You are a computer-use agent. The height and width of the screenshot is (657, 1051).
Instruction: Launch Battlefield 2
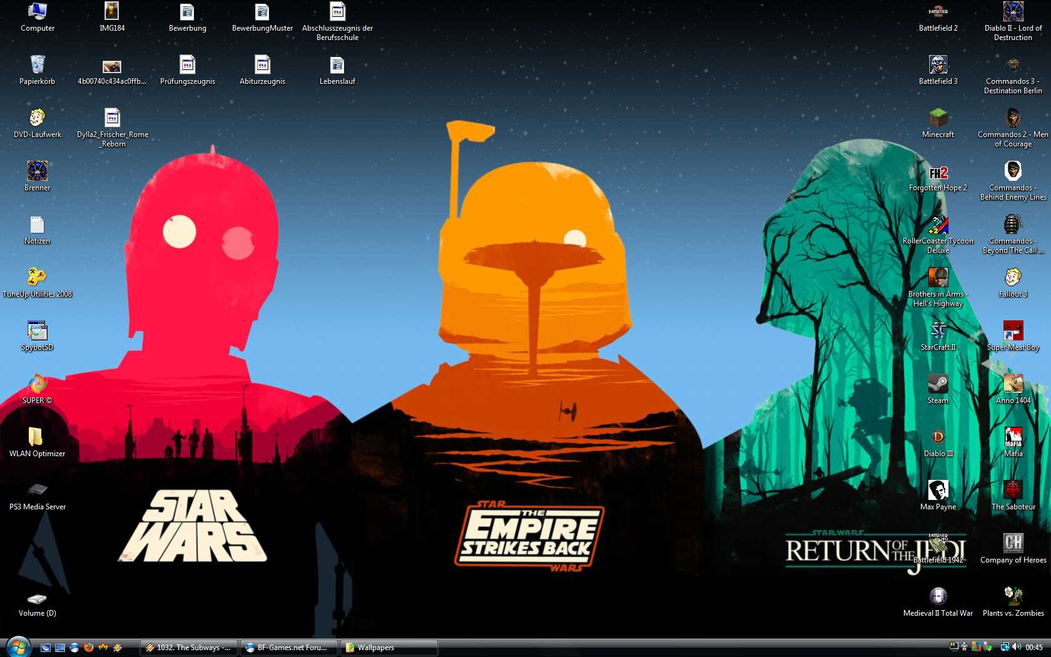[x=938, y=18]
